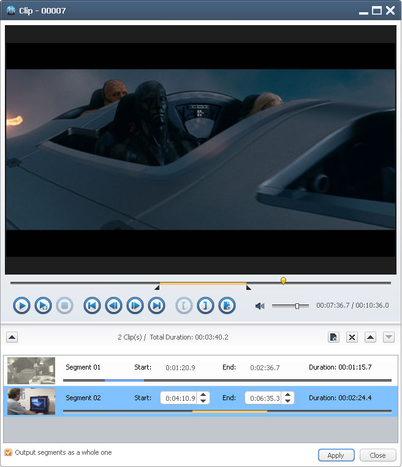Set end point with right bracket icon

tap(205, 306)
